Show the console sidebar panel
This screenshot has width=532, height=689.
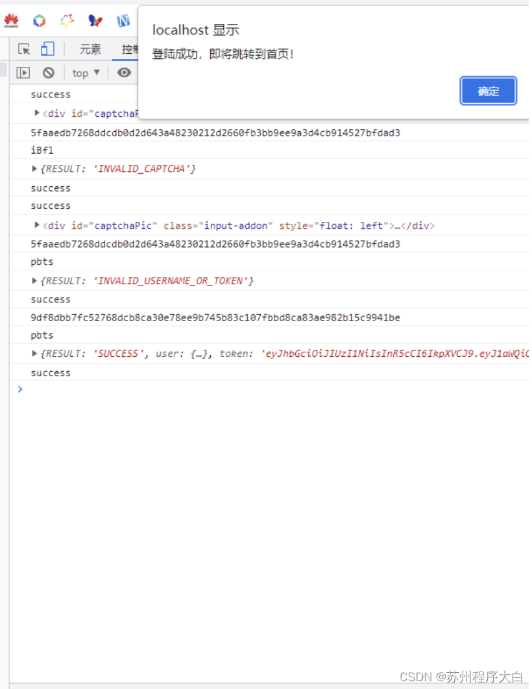tap(23, 73)
